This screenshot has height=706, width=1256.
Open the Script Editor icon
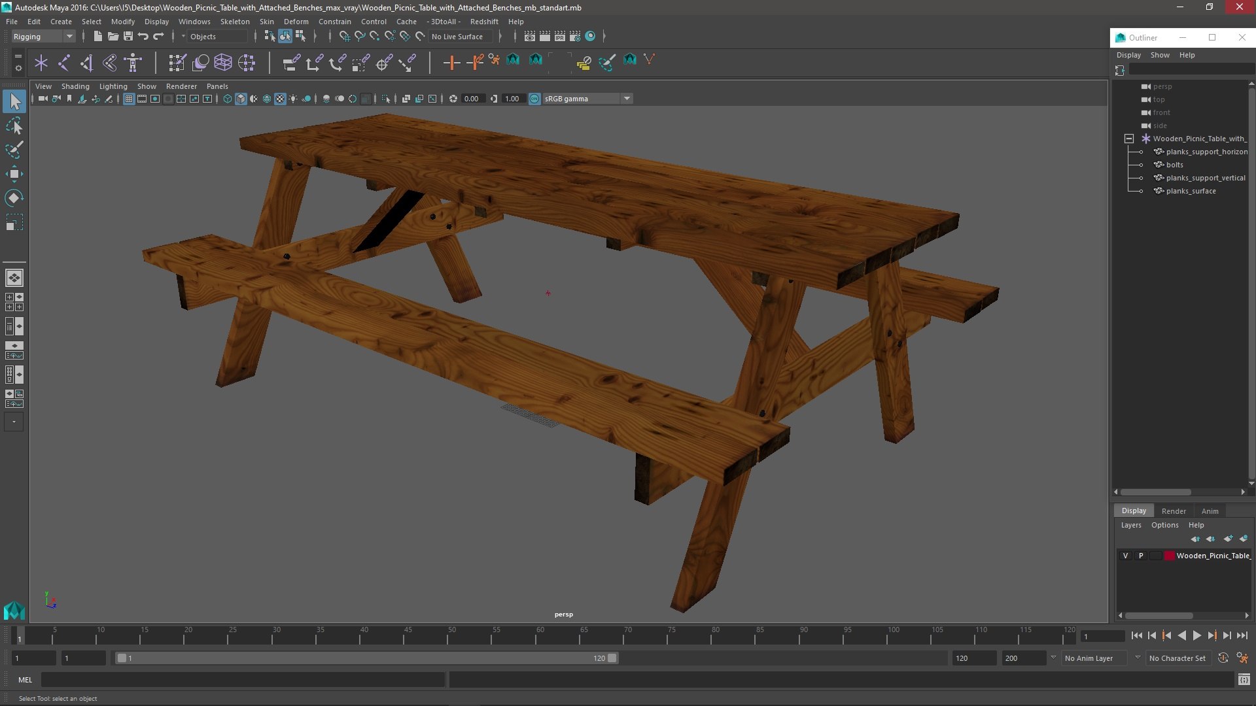click(x=1244, y=680)
